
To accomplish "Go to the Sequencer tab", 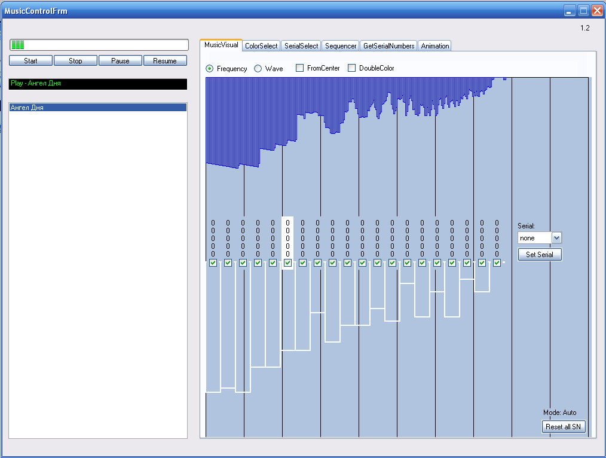I will 341,46.
